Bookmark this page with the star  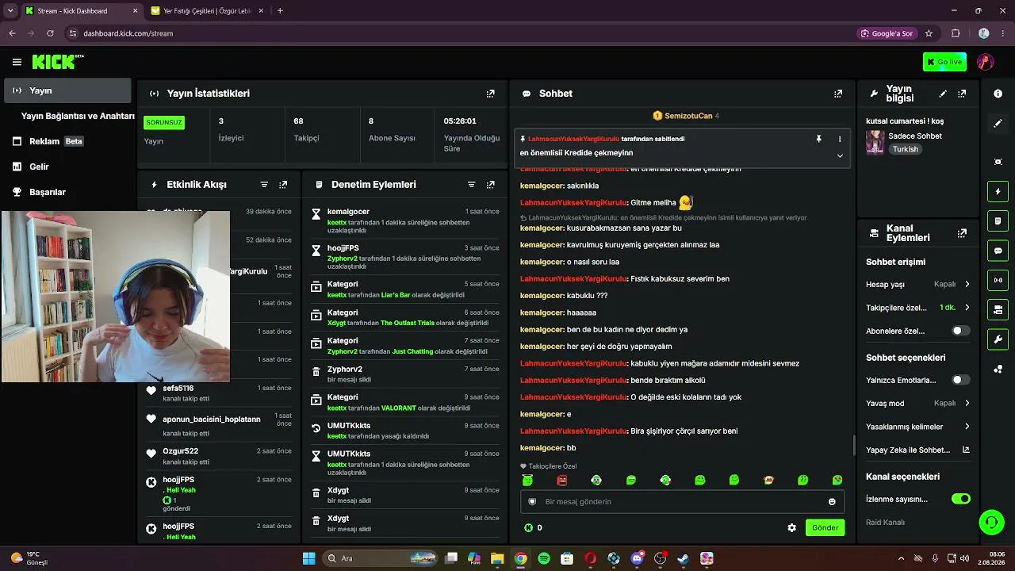point(929,33)
